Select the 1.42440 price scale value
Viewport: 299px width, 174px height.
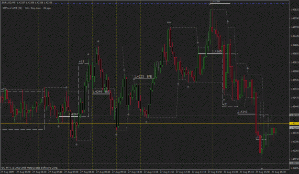294,106
